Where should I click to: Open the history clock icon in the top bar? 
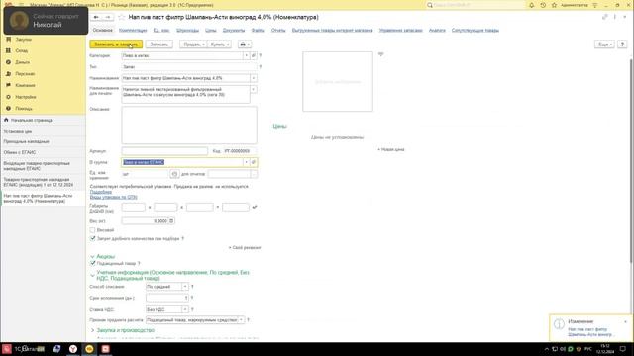tap(543, 5)
